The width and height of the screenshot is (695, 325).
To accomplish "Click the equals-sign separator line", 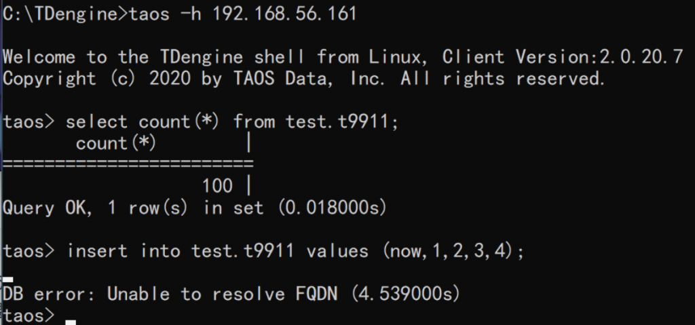I will point(128,165).
